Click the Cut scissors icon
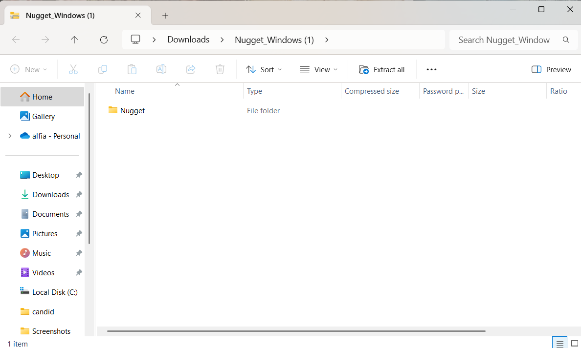Screen dimensions: 581x348 point(73,69)
